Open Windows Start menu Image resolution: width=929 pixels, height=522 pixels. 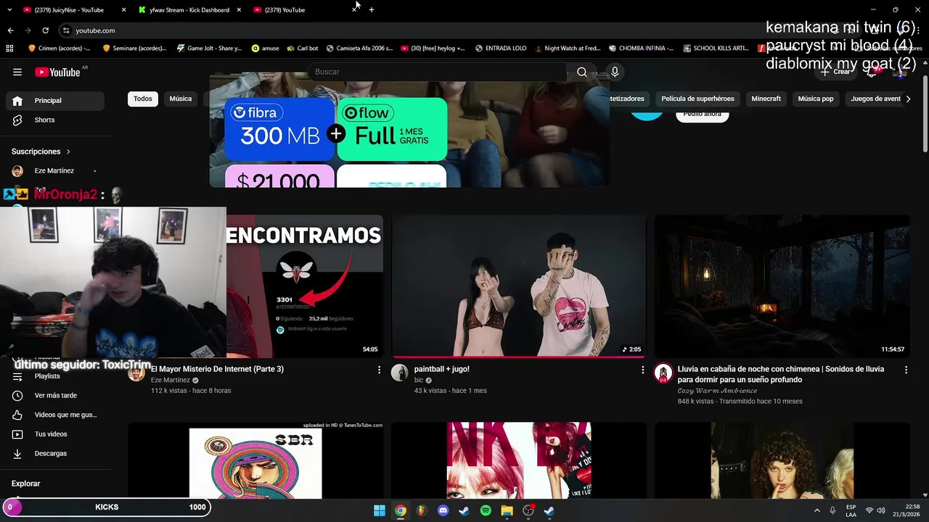point(380,510)
